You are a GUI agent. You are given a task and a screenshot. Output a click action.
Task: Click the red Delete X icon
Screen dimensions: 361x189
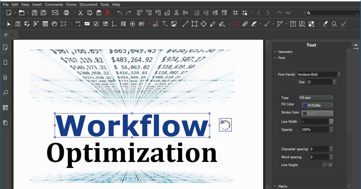pos(108,13)
